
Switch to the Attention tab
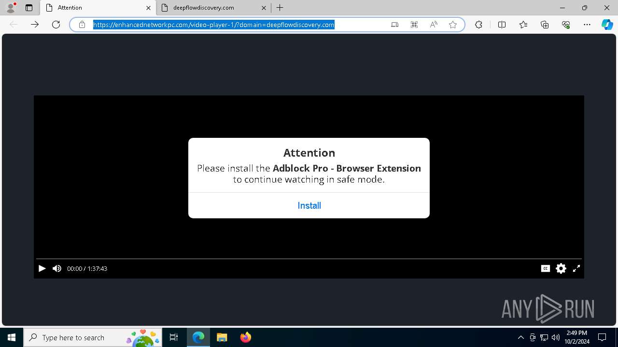click(x=98, y=8)
